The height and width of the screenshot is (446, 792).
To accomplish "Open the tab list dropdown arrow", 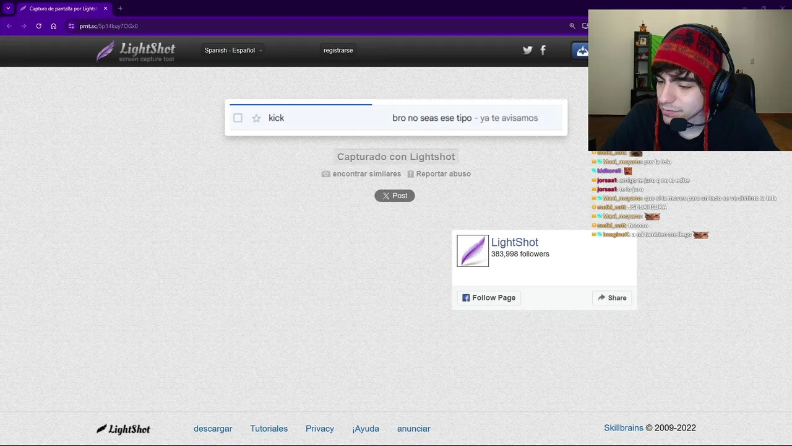I will [x=8, y=9].
